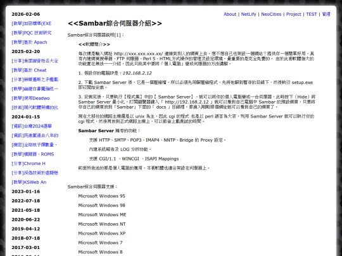Open the [教學]基於 Apach article
342x256 pixels.
click(x=29, y=42)
